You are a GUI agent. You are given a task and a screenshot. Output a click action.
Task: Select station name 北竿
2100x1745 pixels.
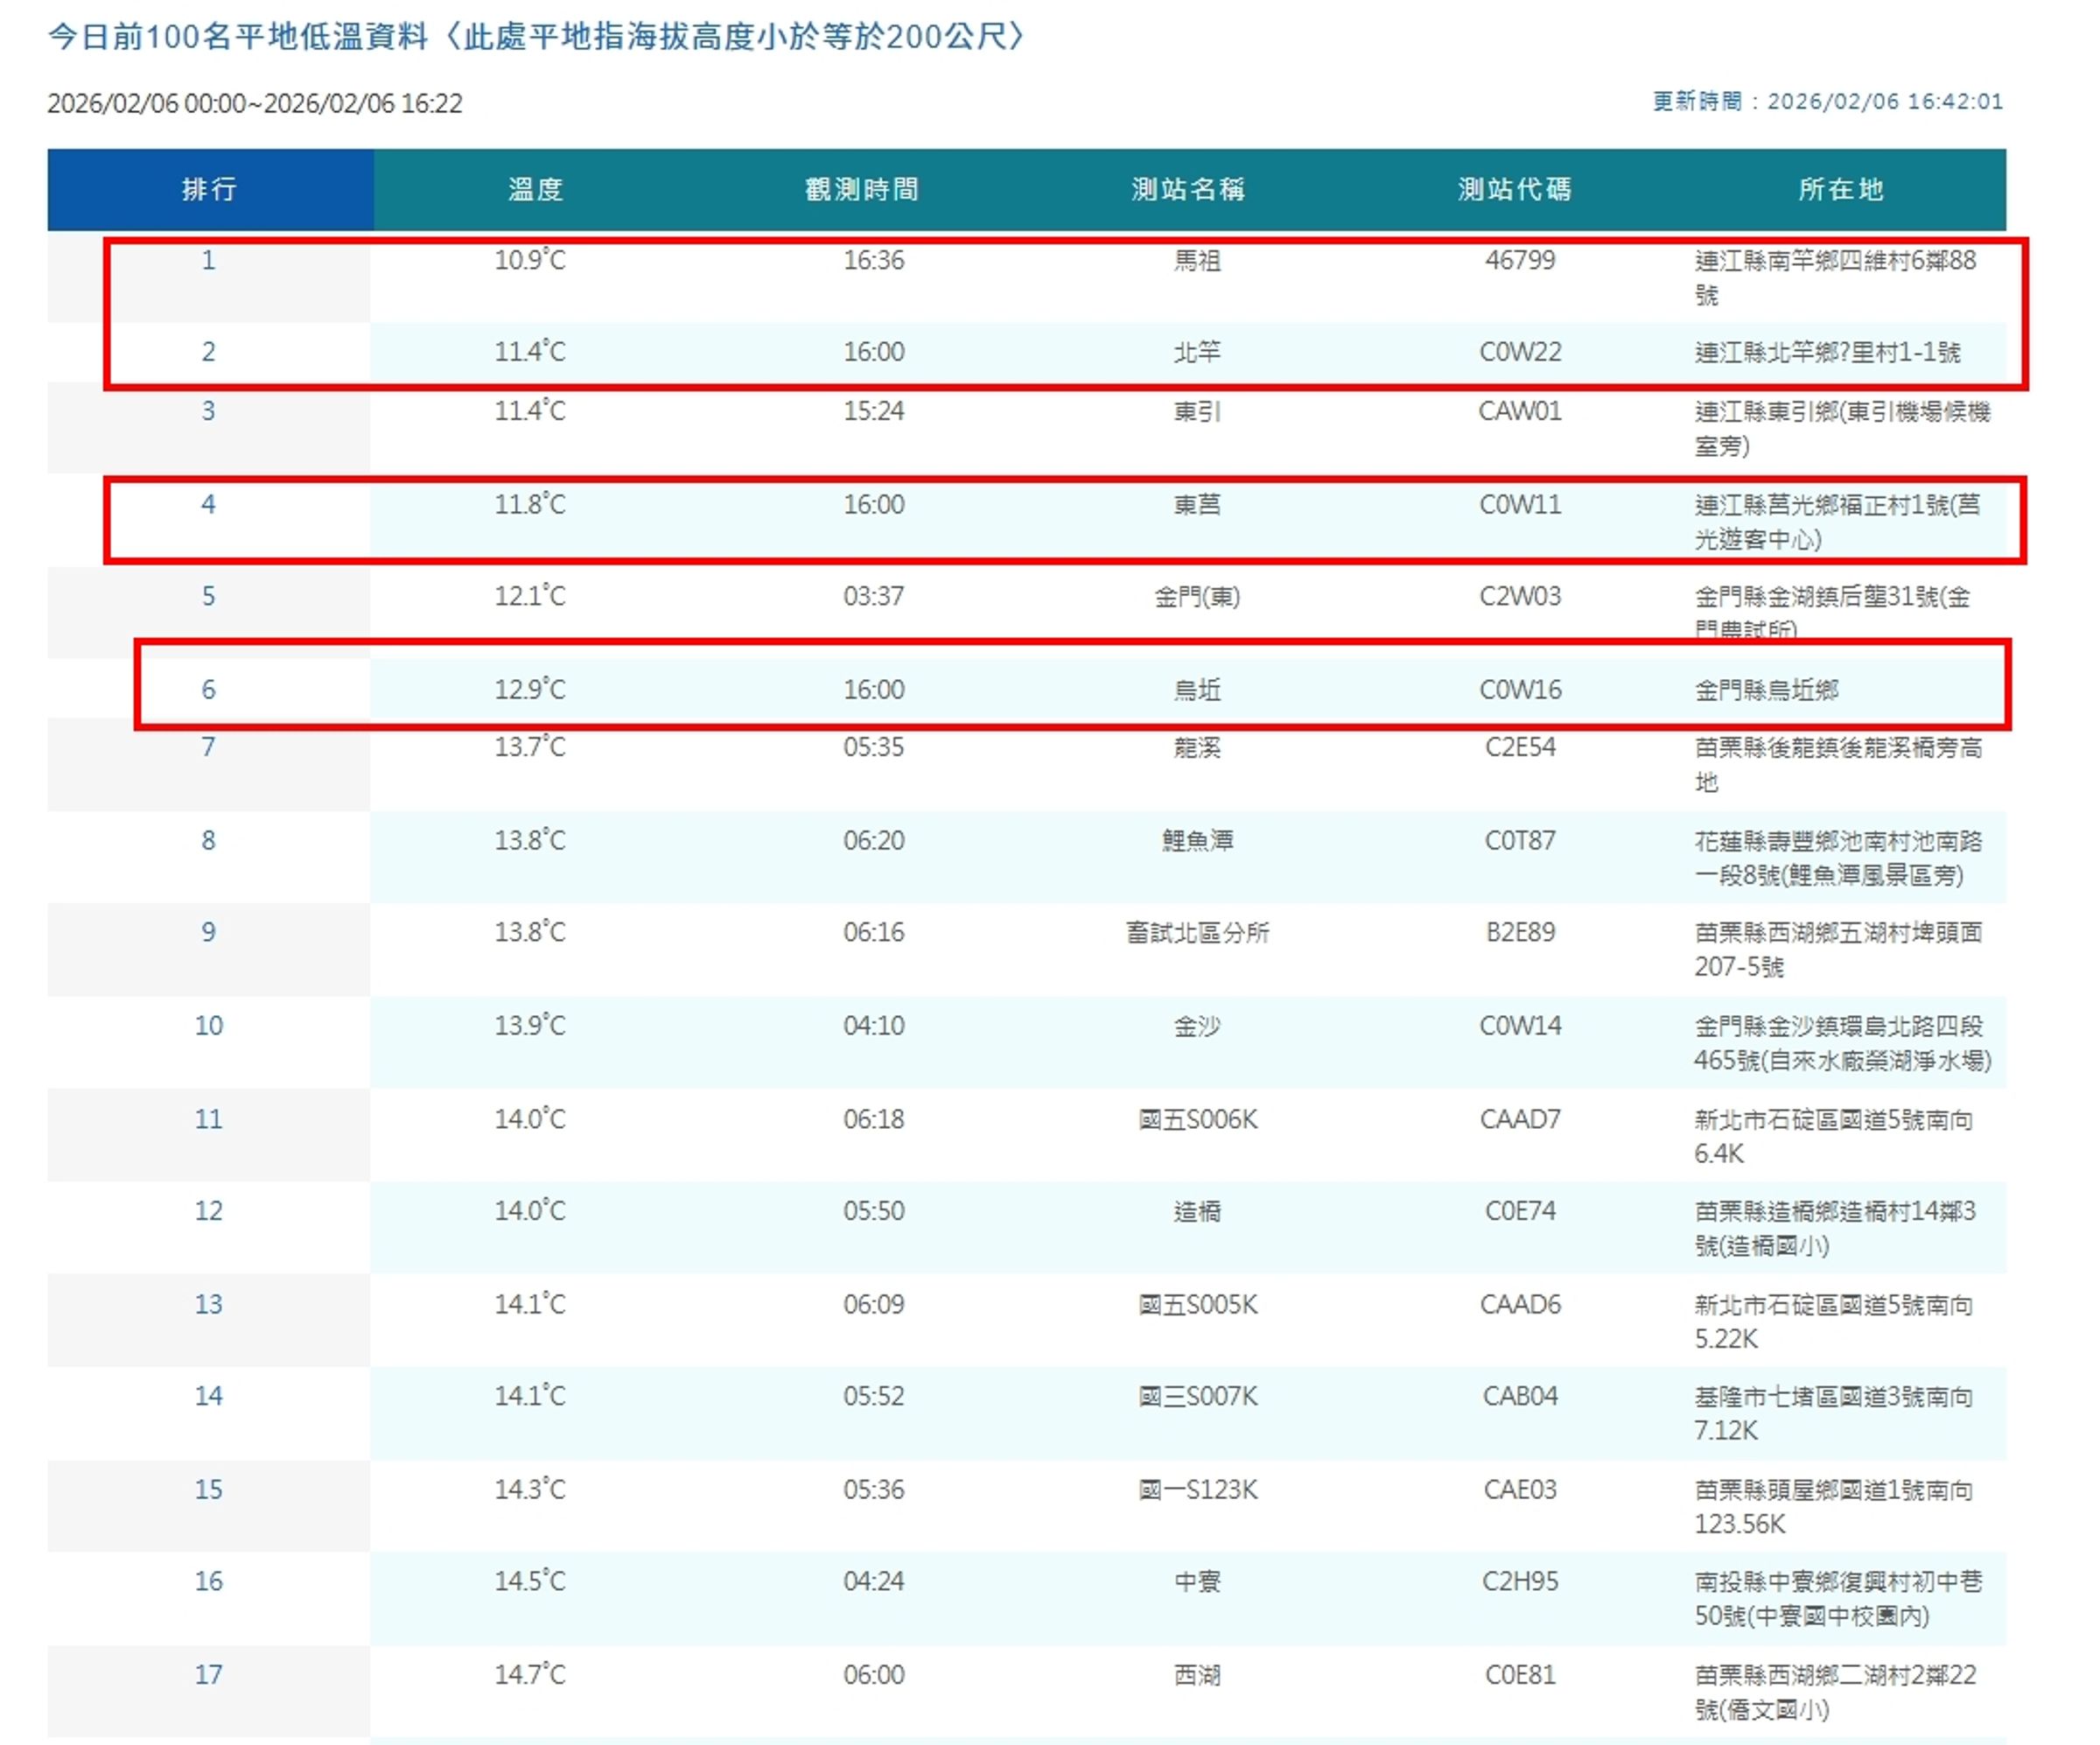tap(1197, 352)
